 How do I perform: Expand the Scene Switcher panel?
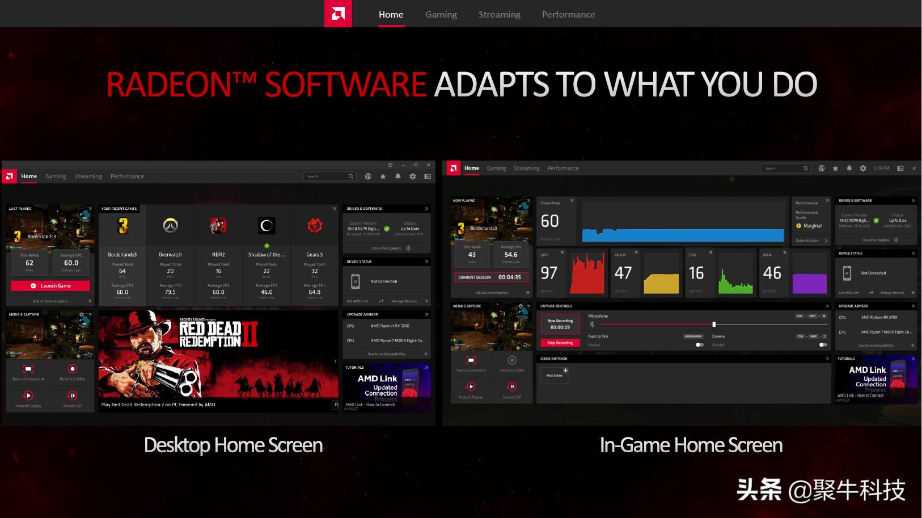[826, 359]
